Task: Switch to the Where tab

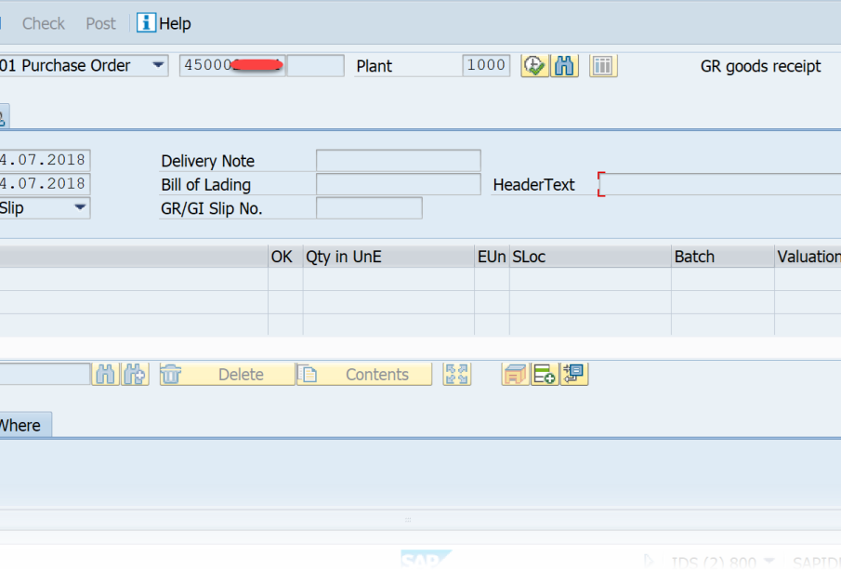Action: click(22, 425)
